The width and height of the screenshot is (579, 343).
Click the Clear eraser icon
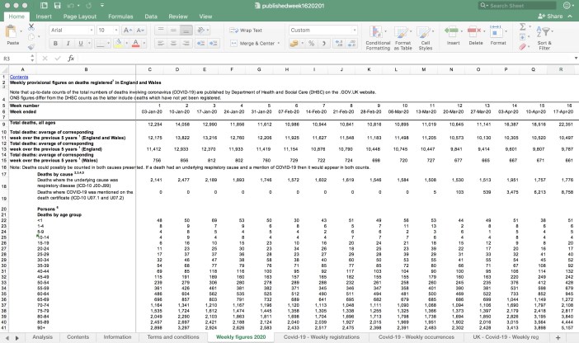click(x=523, y=47)
